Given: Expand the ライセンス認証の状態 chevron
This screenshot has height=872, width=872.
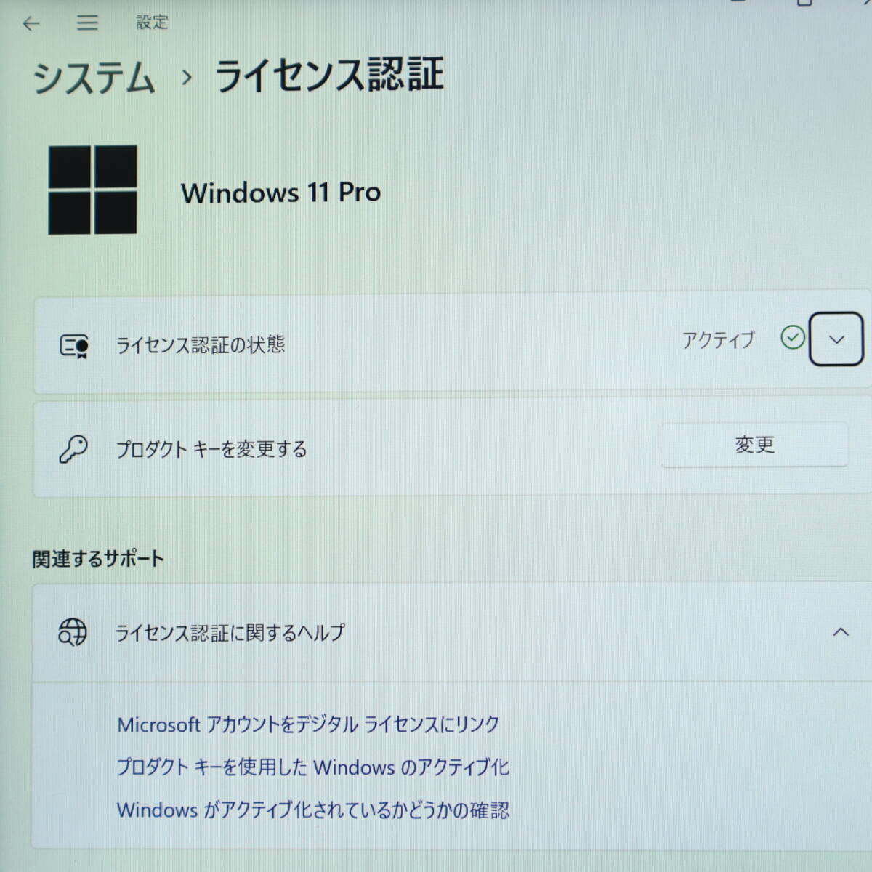Looking at the screenshot, I should click(836, 339).
